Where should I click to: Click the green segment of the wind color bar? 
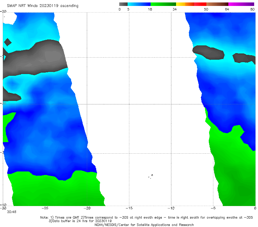pyautogui.click(x=164, y=4)
